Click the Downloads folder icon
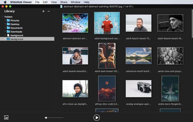 (8, 32)
